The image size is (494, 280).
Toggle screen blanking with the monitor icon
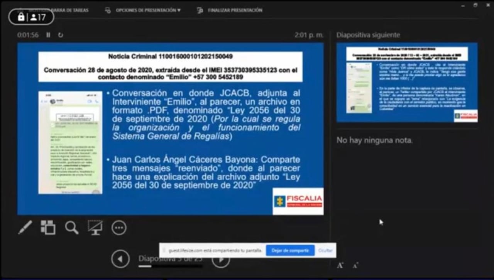click(95, 228)
